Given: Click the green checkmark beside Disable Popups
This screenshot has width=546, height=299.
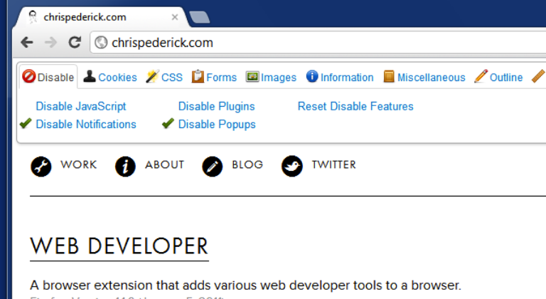Looking at the screenshot, I should pos(168,123).
